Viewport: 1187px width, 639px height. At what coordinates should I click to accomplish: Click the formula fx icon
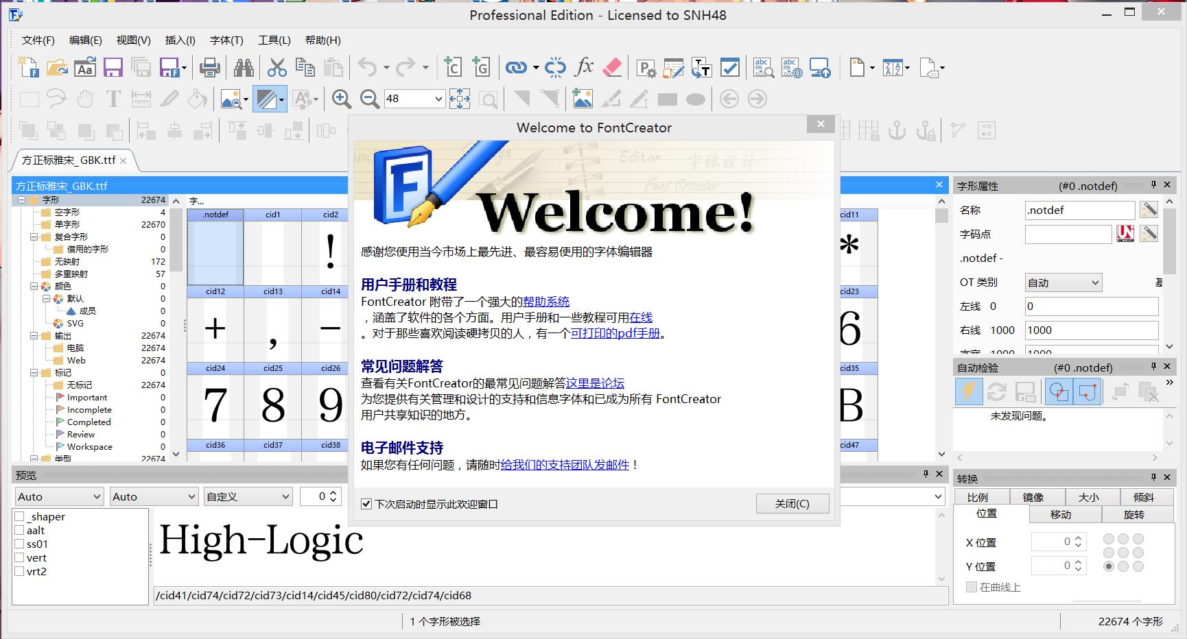[584, 67]
